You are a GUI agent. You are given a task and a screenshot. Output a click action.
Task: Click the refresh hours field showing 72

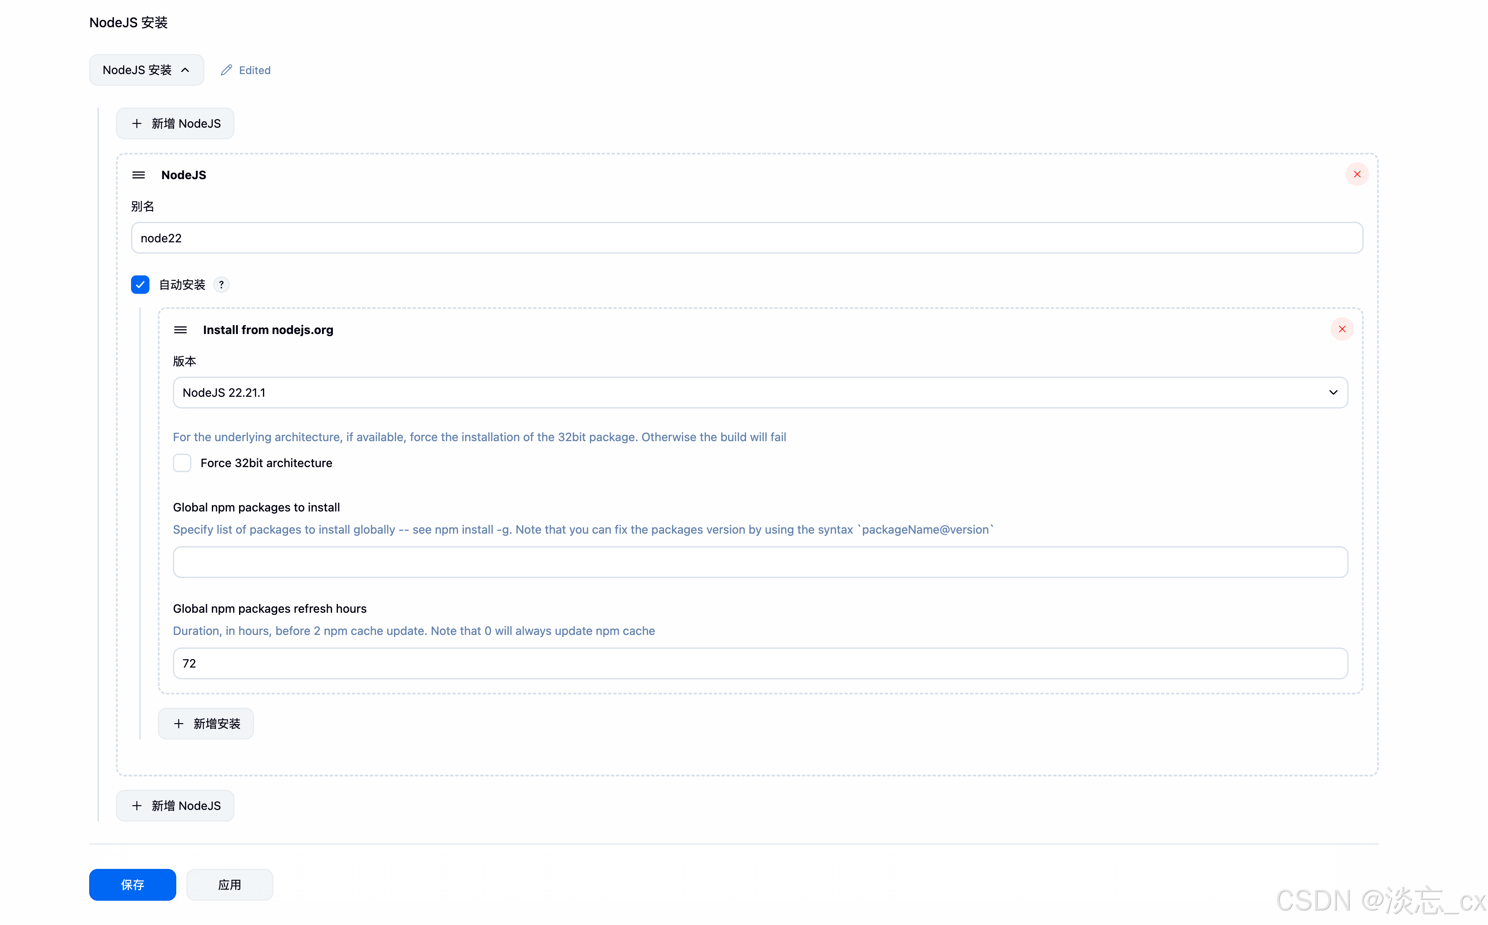pyautogui.click(x=760, y=663)
